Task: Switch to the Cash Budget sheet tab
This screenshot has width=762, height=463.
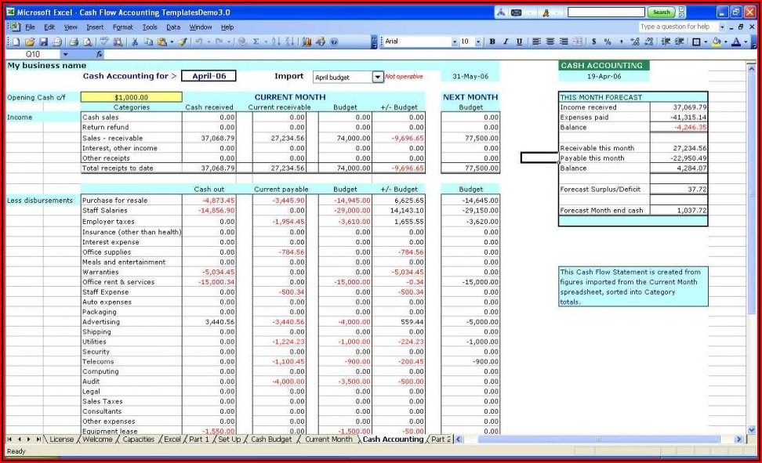Action: point(271,439)
